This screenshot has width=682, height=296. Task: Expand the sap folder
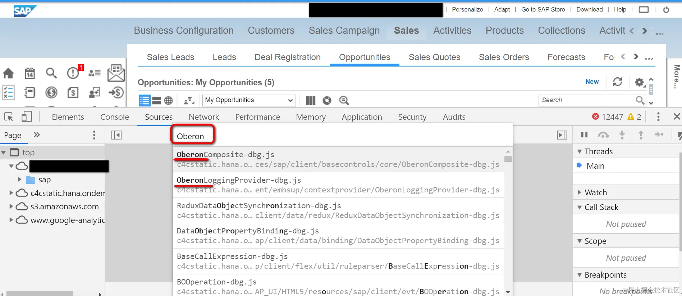click(19, 179)
